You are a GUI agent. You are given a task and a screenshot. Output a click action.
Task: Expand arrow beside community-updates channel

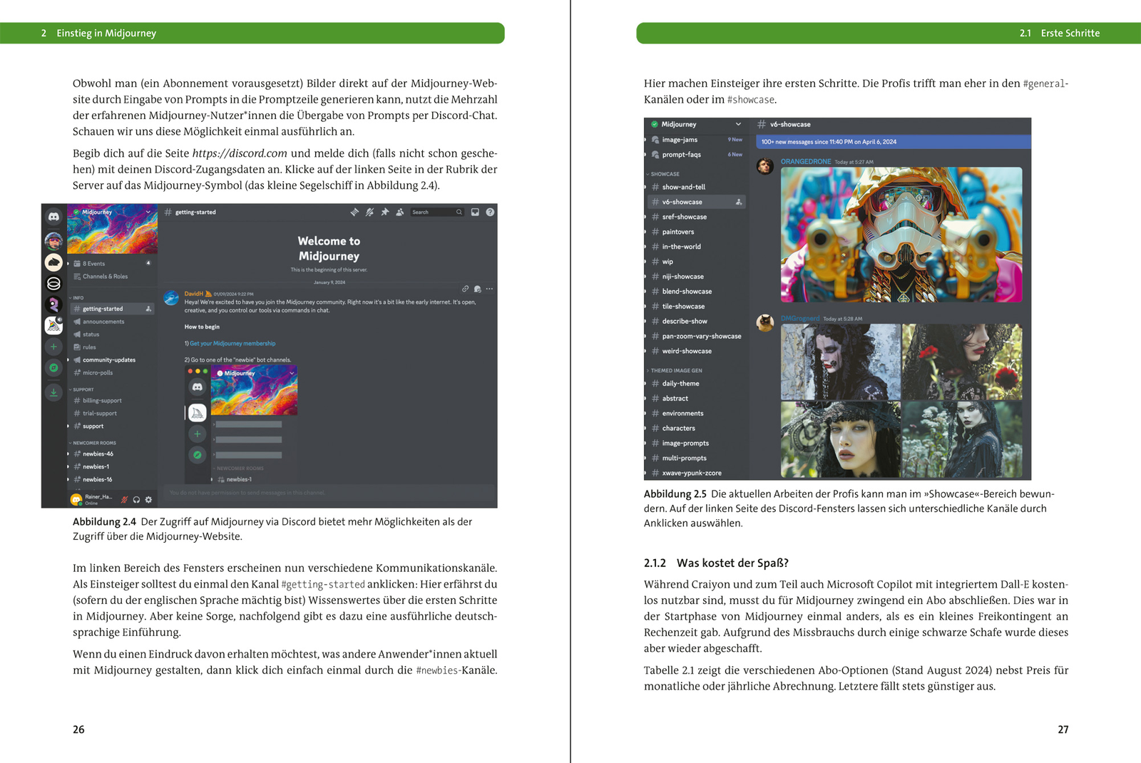(x=68, y=360)
